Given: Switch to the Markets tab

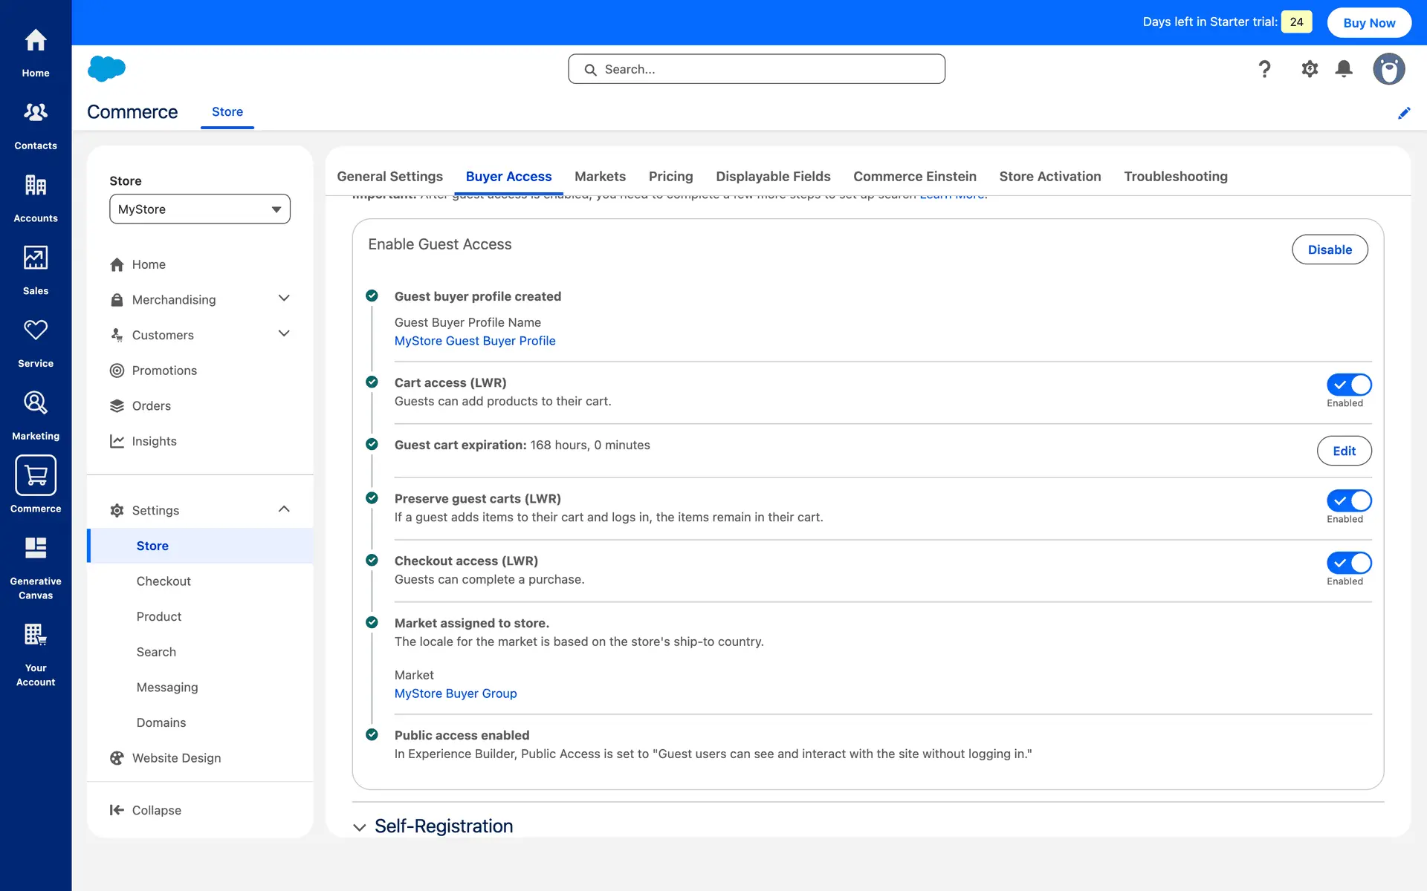Looking at the screenshot, I should click(x=600, y=177).
